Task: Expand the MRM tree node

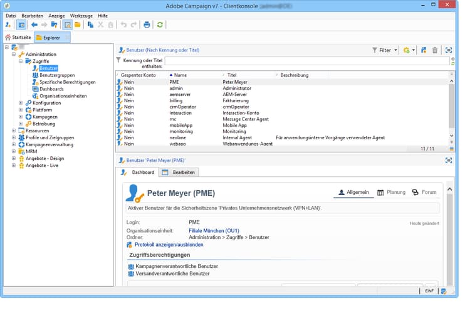Action: point(14,152)
